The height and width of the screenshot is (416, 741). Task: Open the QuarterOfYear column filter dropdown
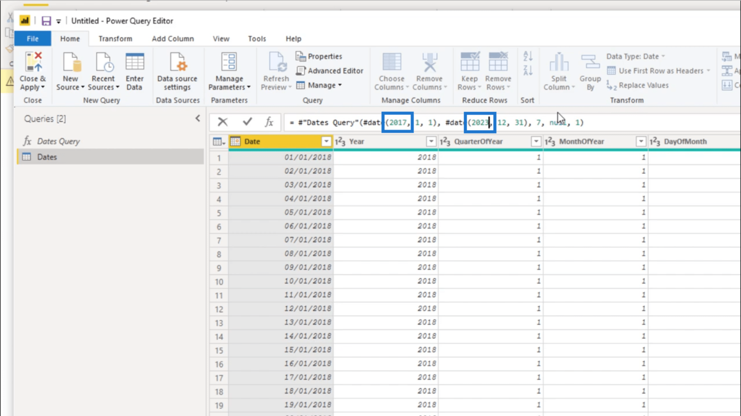point(536,141)
